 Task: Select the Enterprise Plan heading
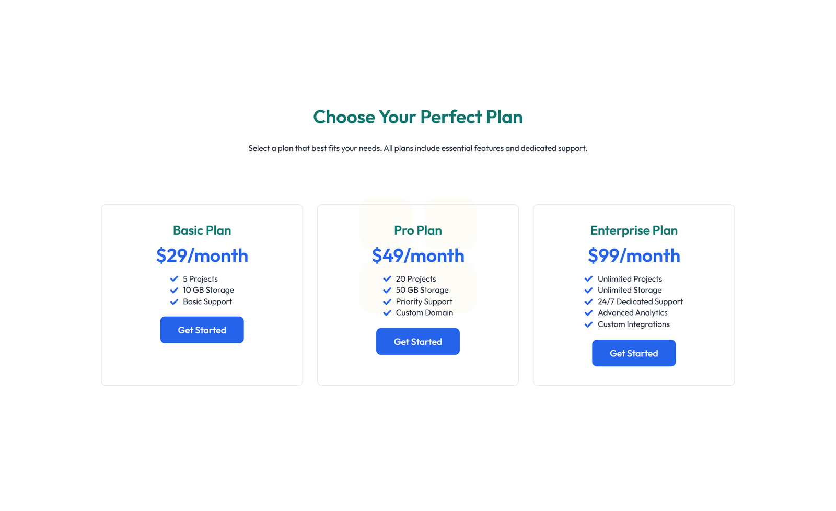tap(633, 230)
